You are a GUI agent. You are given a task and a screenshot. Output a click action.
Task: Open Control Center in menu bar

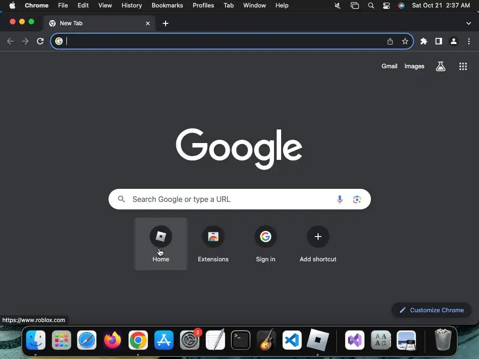click(x=386, y=6)
